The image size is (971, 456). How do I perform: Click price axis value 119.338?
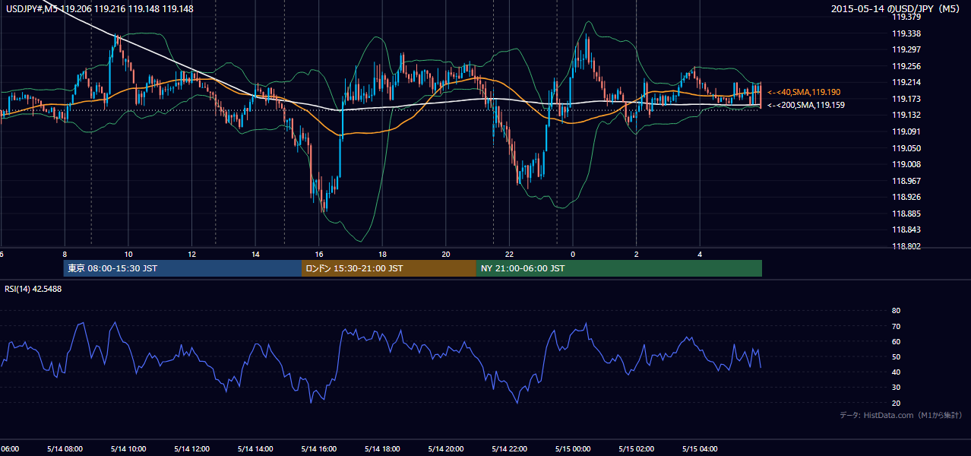point(906,33)
